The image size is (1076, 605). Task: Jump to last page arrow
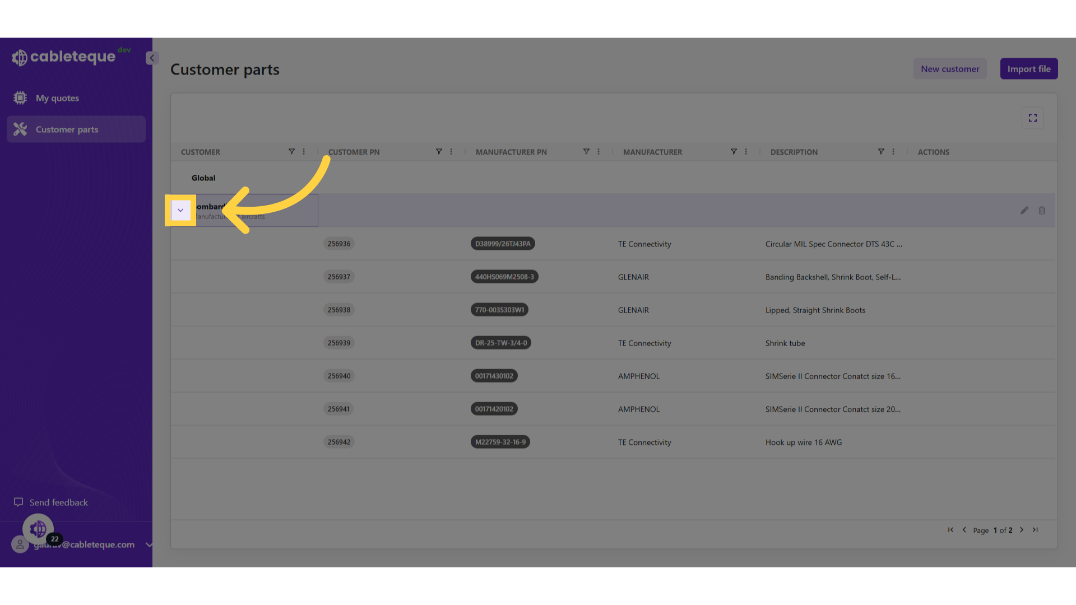coord(1035,530)
